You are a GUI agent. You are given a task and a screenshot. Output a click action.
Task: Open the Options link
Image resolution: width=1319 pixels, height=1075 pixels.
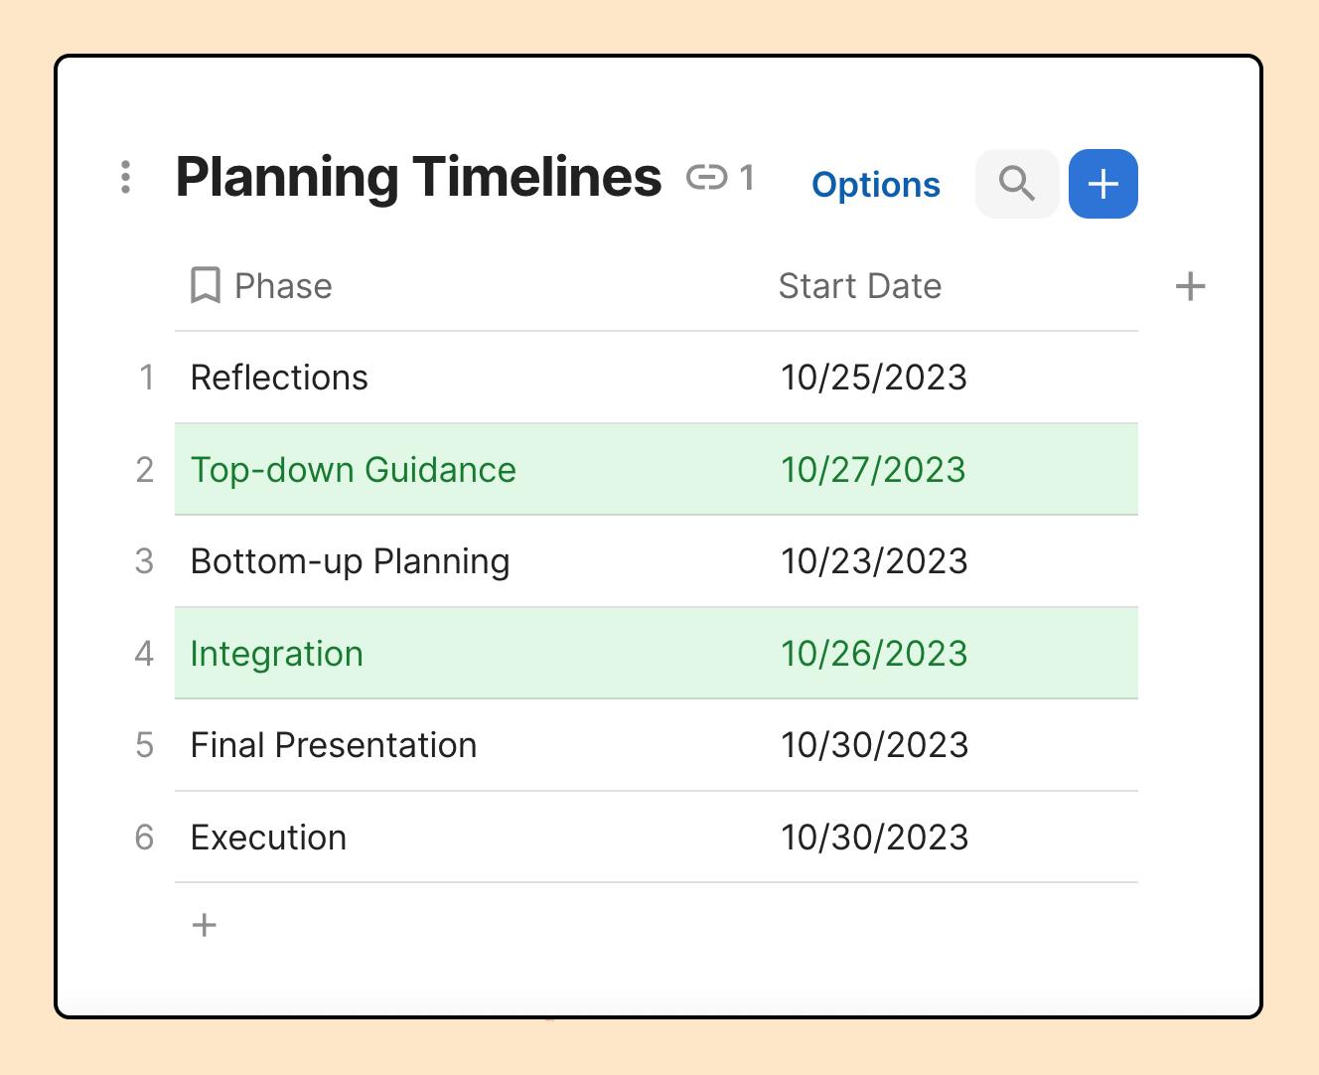point(875,185)
